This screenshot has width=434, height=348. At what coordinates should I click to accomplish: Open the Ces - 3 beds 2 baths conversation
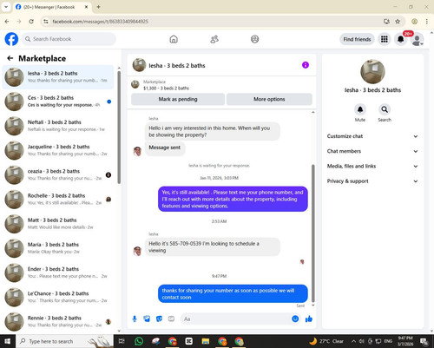tap(58, 102)
